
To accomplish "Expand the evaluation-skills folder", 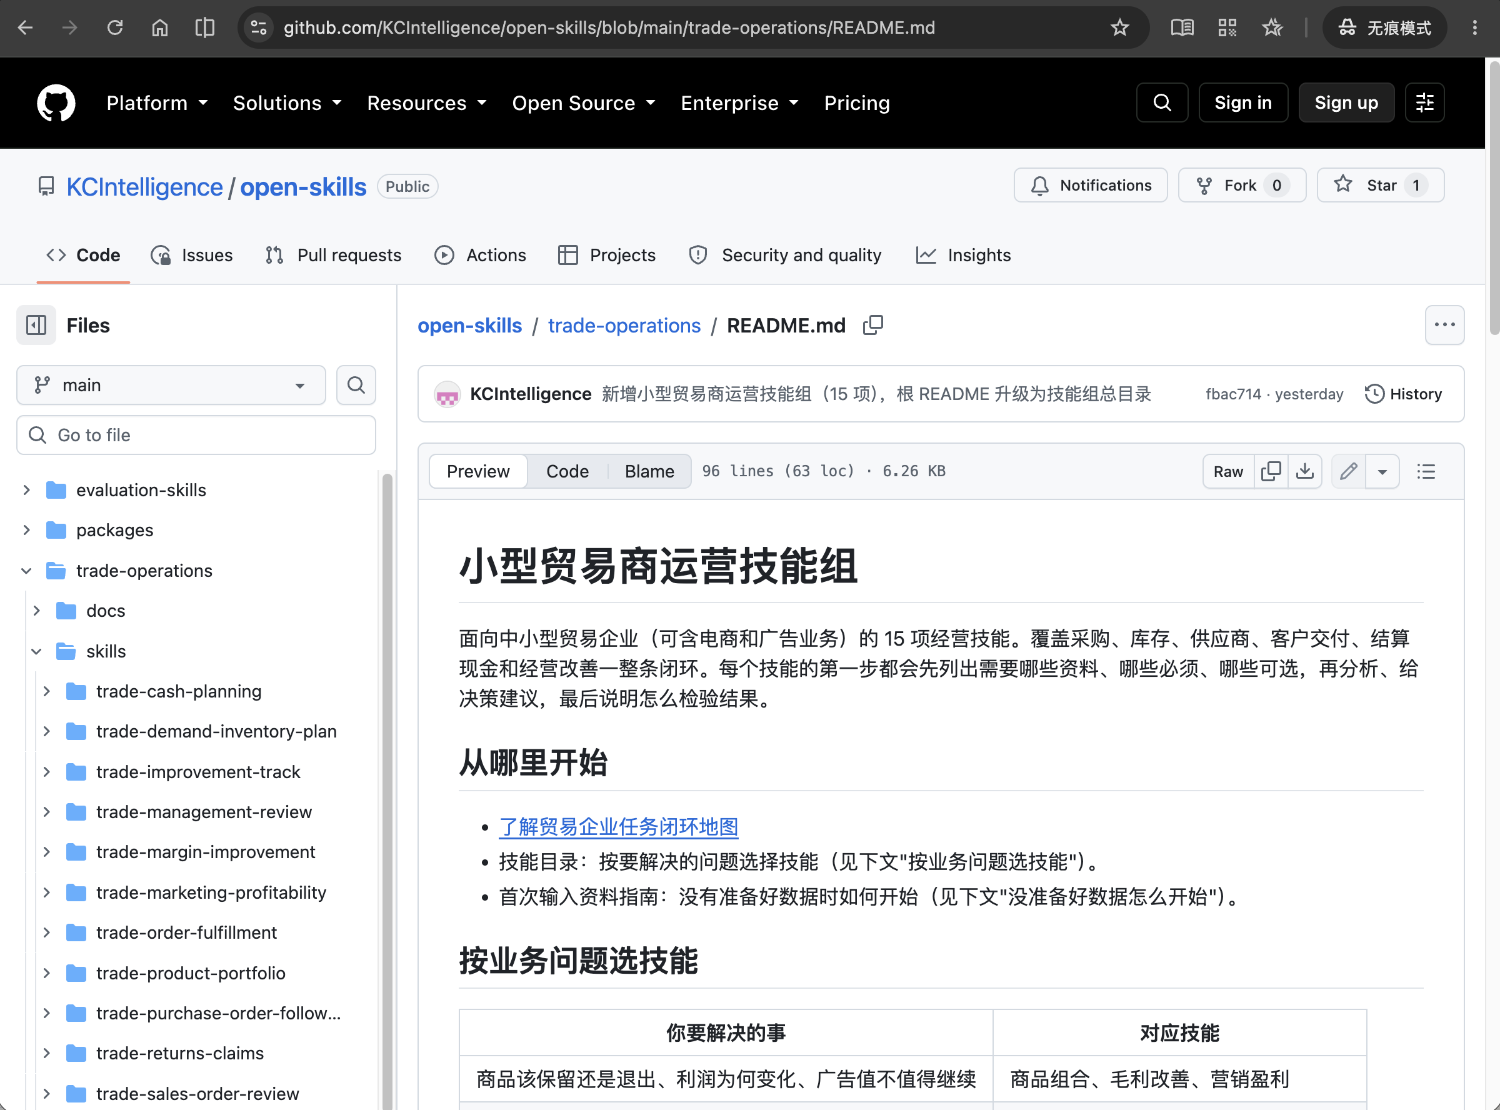I will tap(26, 490).
